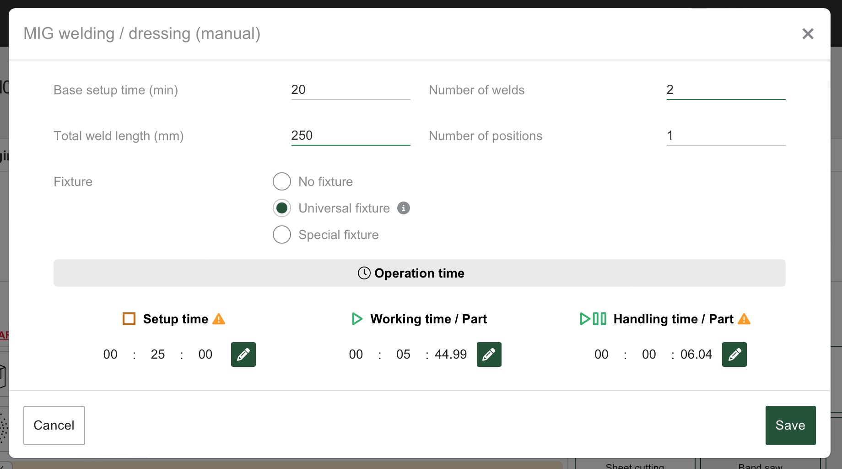Cancel the welding dialog
The height and width of the screenshot is (469, 842).
pyautogui.click(x=54, y=425)
